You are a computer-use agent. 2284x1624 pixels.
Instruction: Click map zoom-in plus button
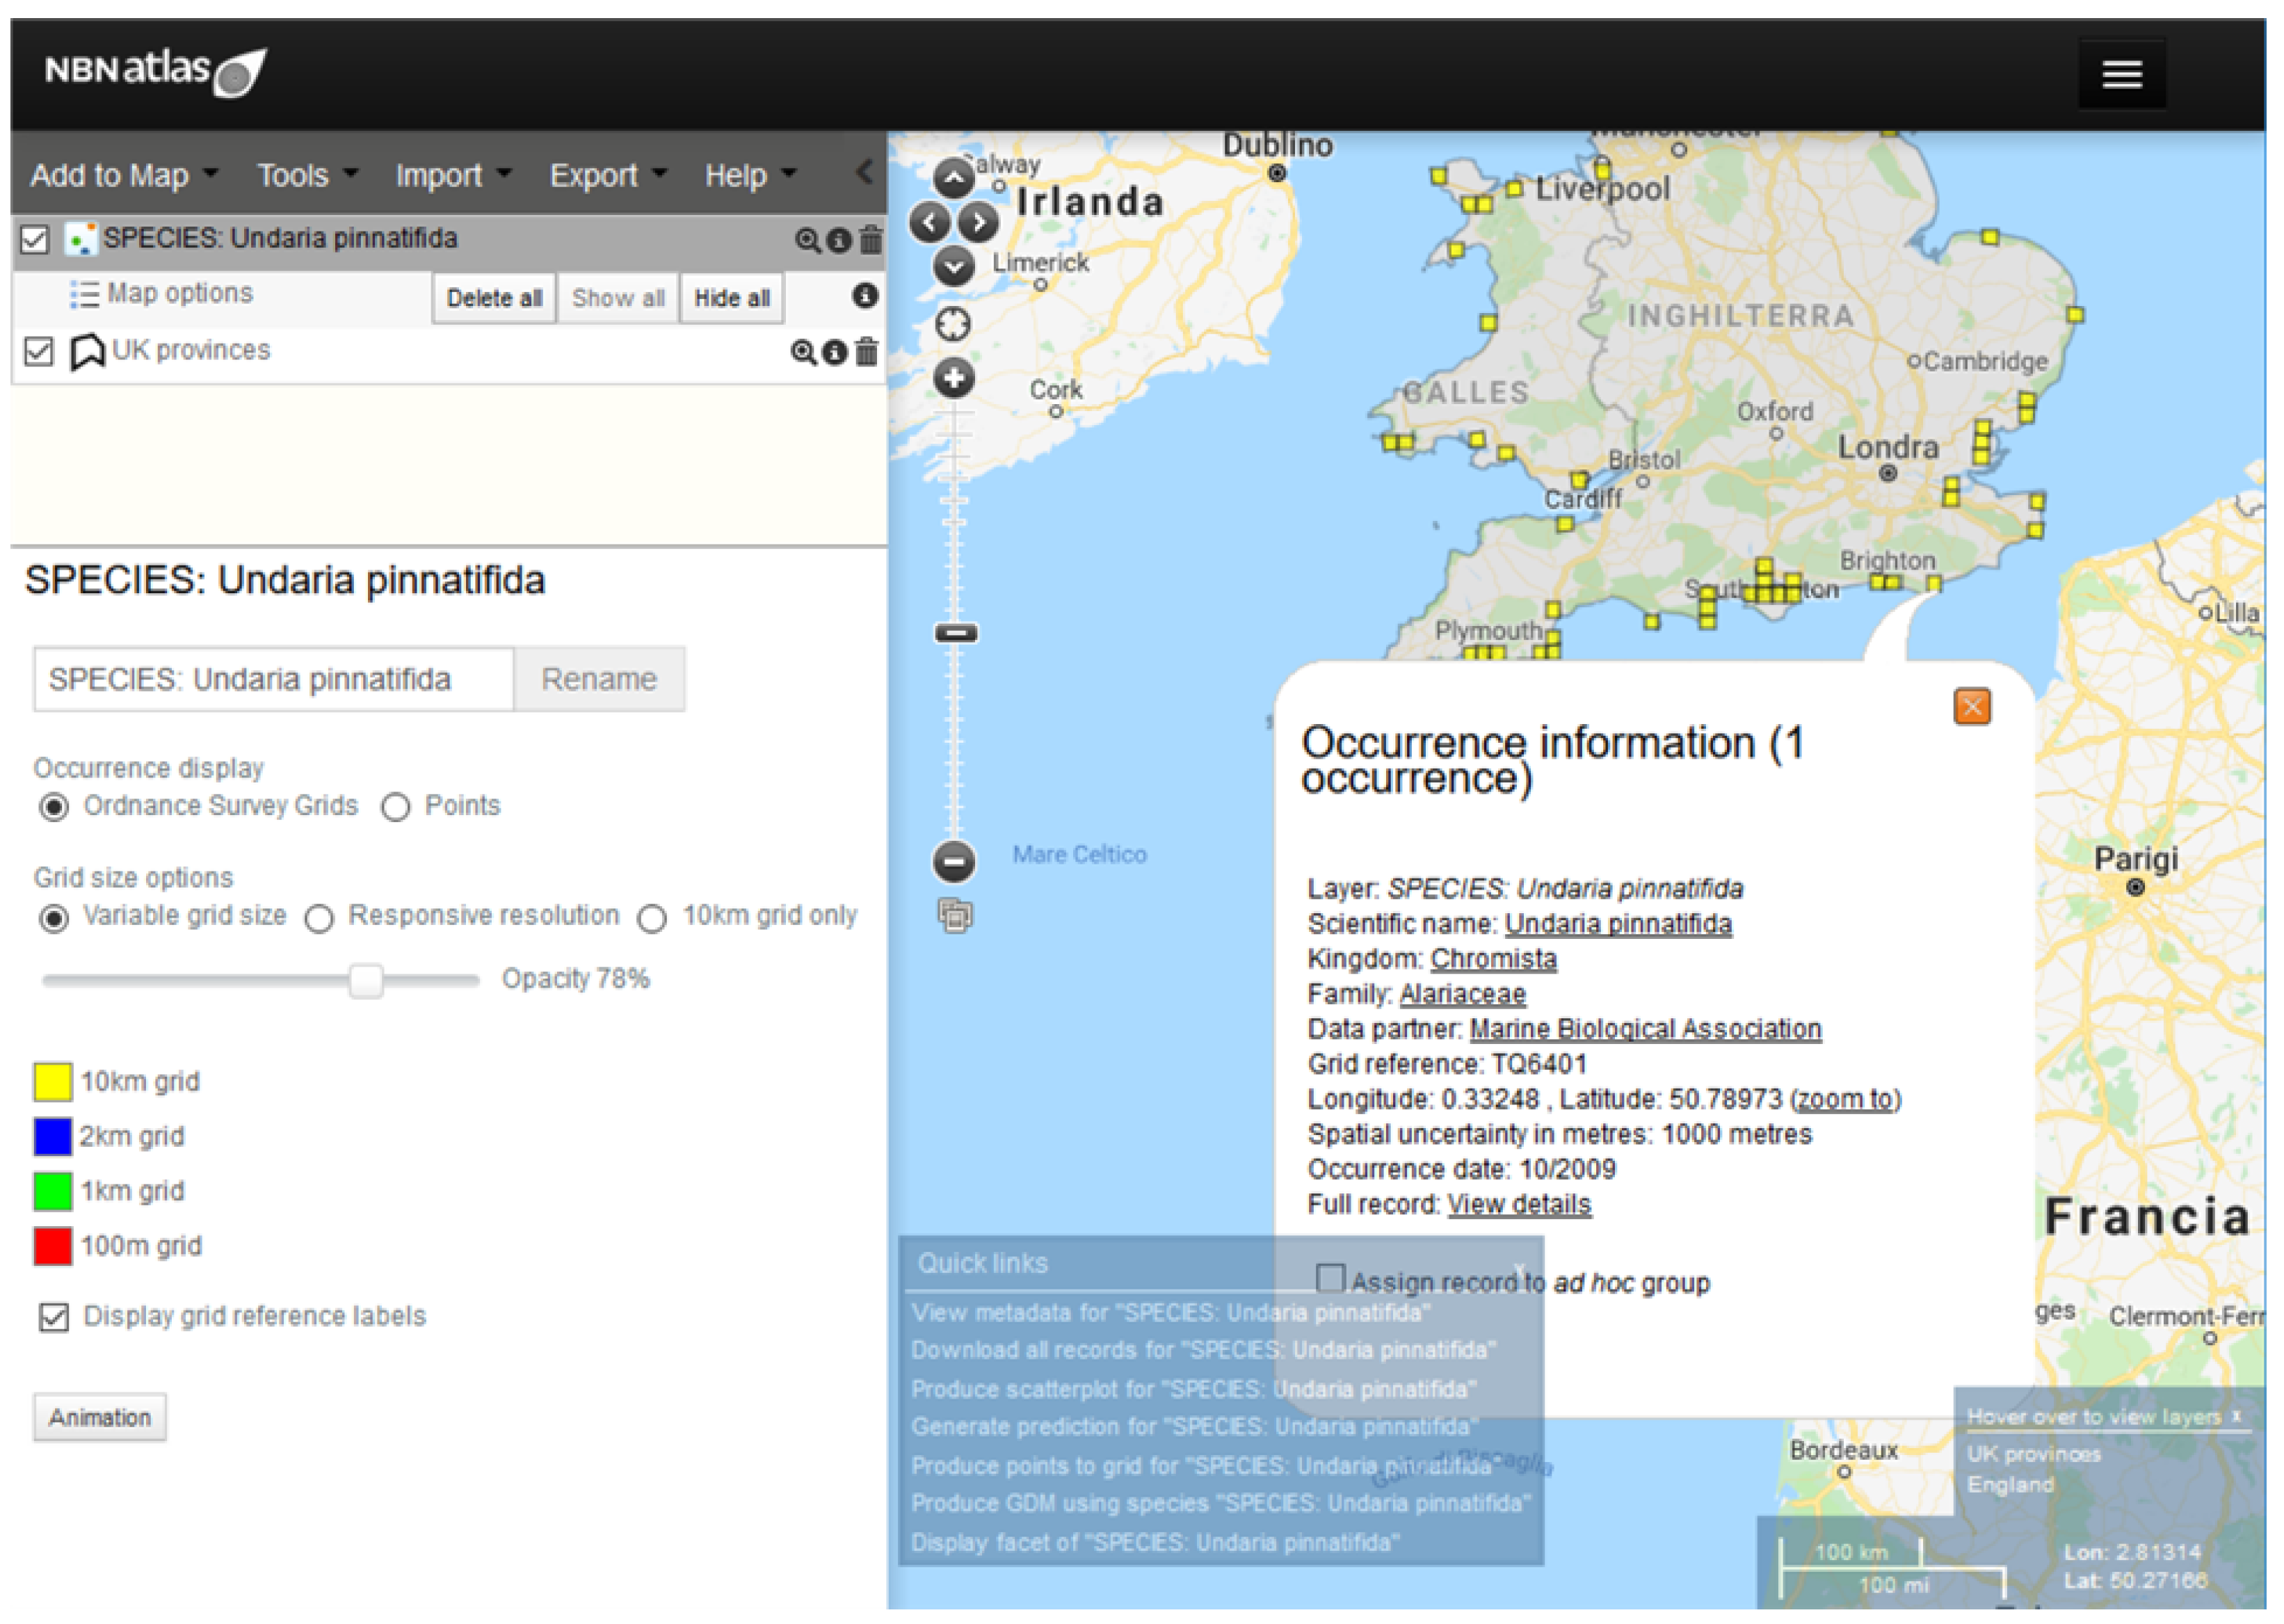pyautogui.click(x=953, y=378)
